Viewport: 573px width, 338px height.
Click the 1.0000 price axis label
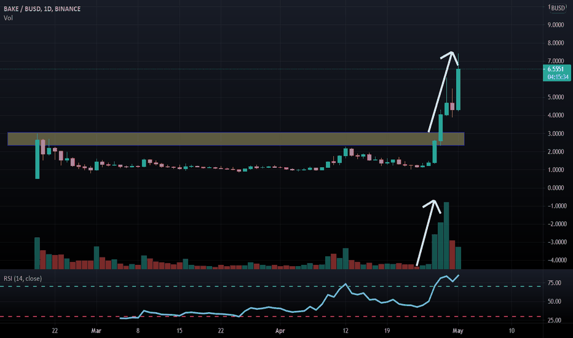pos(555,170)
